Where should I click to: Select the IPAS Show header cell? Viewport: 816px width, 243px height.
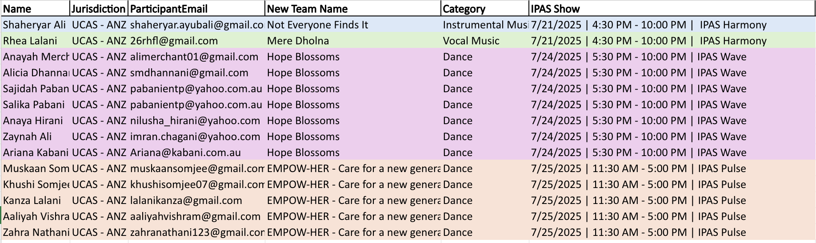(x=556, y=9)
